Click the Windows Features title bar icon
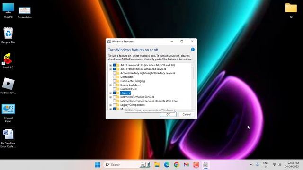Screen dimensions: 303x170 pos(109,42)
